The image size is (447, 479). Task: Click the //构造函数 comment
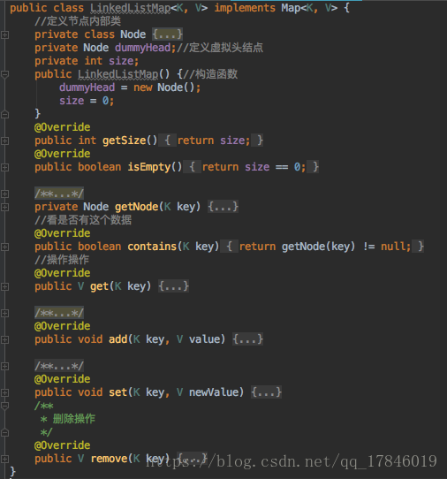[x=210, y=74]
